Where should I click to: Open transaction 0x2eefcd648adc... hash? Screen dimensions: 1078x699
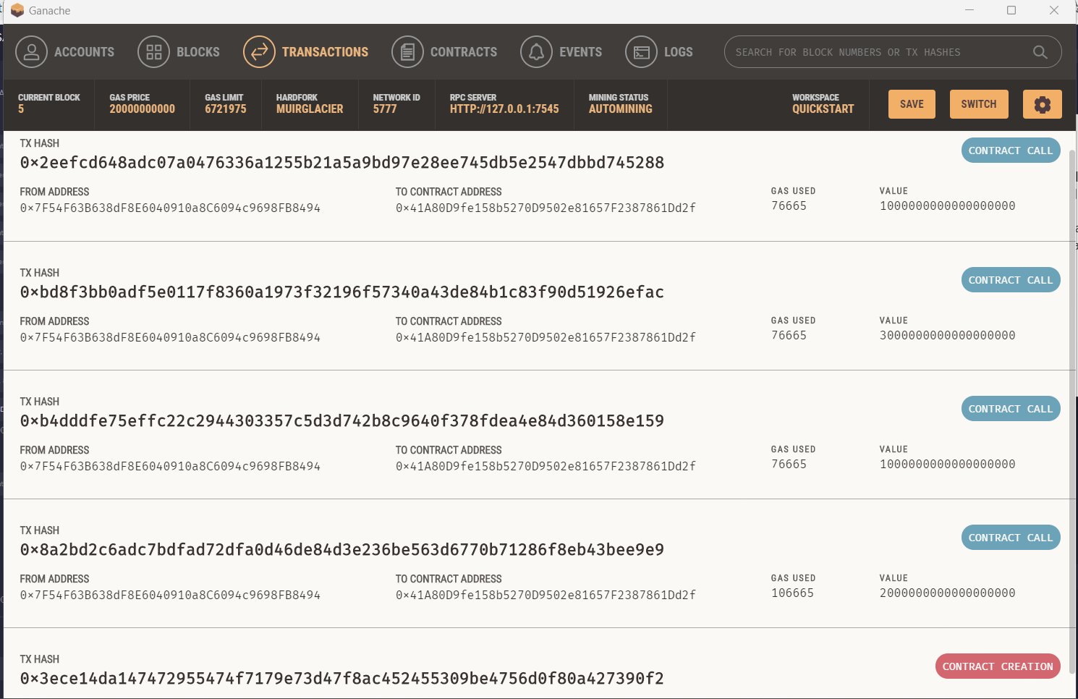pos(342,163)
